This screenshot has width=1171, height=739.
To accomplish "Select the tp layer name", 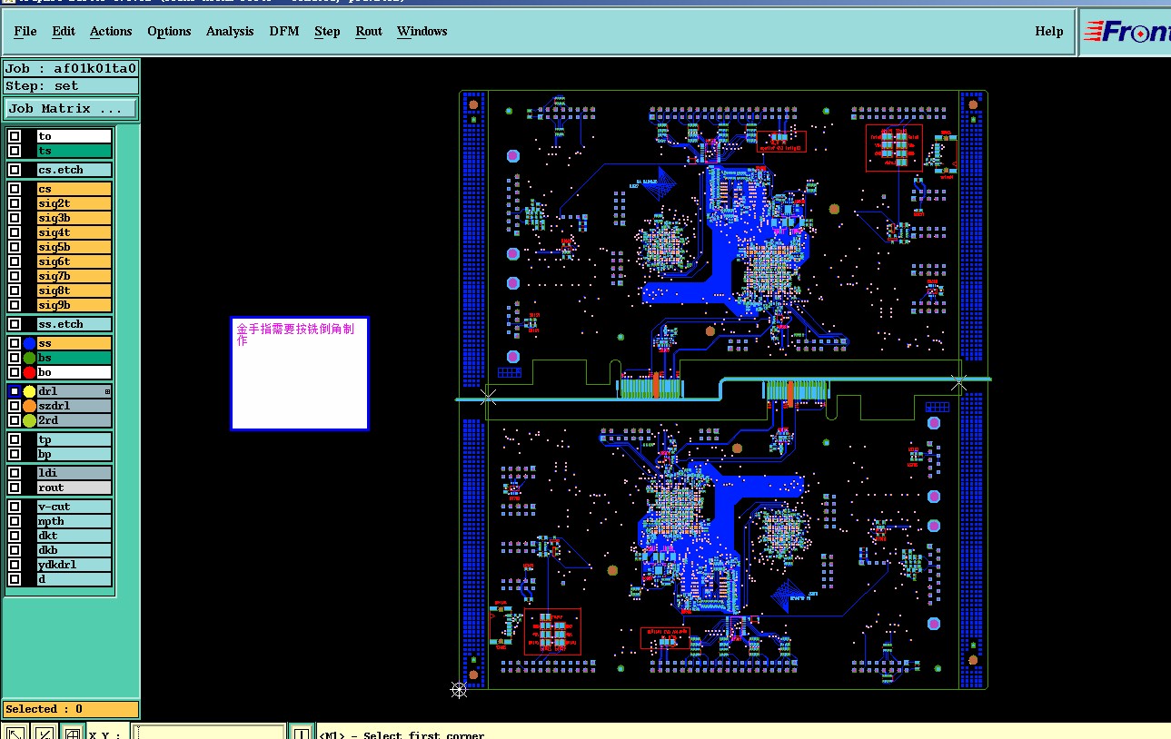I will (74, 439).
